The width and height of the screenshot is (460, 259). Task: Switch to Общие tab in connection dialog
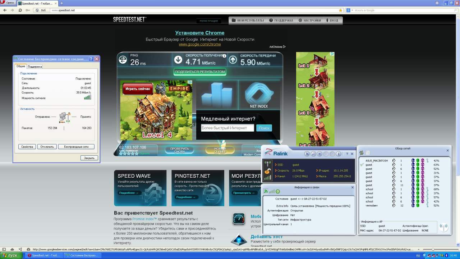click(x=21, y=66)
